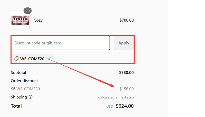
Task: Remove the WELCOME20 discount code
Action: click(x=49, y=59)
